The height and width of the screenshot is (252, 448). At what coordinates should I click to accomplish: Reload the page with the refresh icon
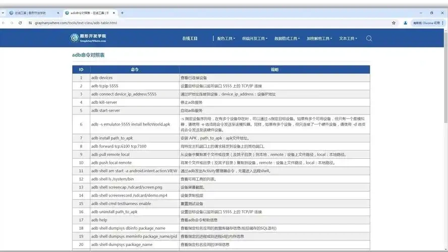[20, 23]
